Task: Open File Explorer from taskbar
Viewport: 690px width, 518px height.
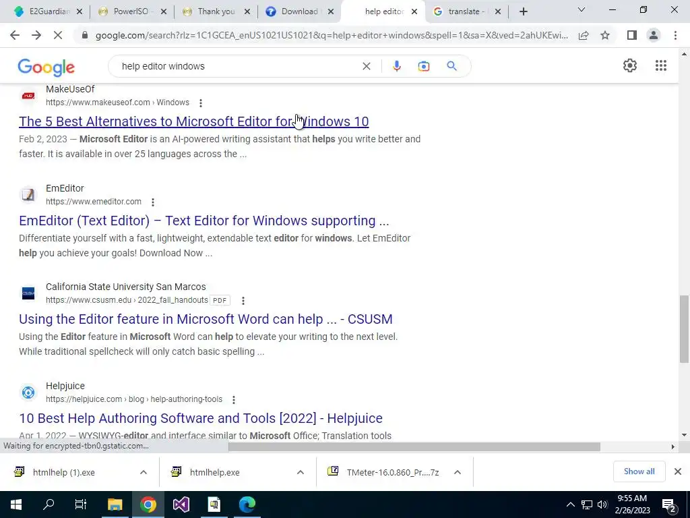Action: [x=115, y=505]
